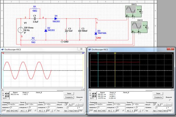
Task: Enable Add mode in XSC2
Action: 8,111
